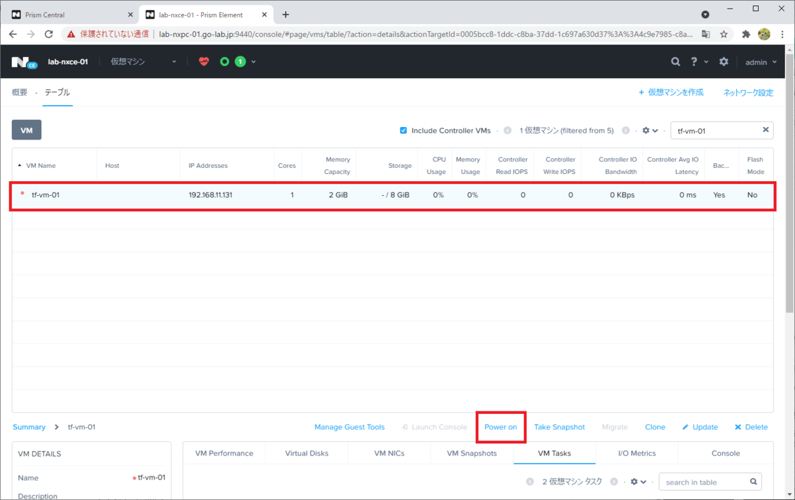The image size is (795, 500).
Task: Sort by Memory Capacity column
Action: (337, 165)
